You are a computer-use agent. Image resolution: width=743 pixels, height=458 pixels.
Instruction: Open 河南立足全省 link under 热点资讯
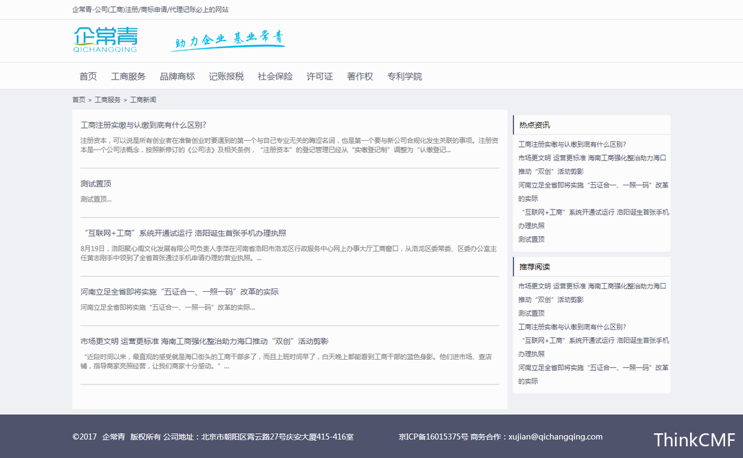coord(593,192)
